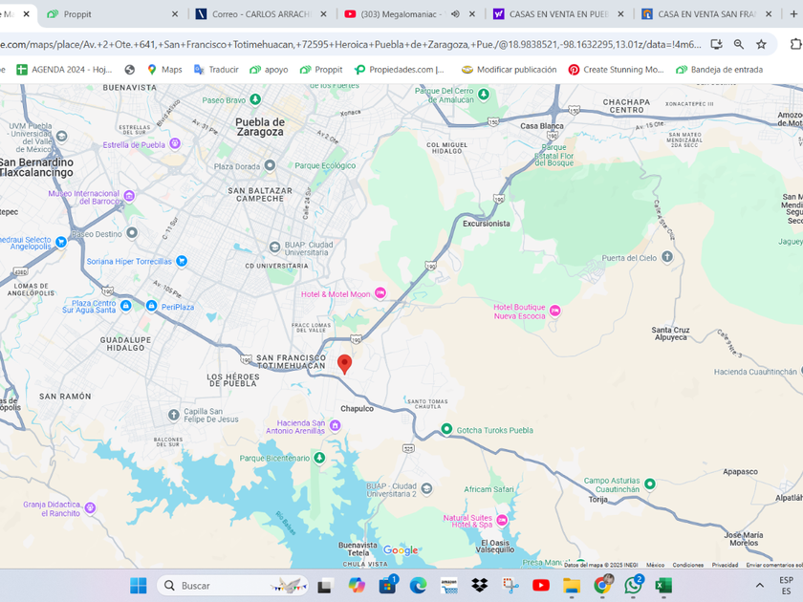Screen dimensions: 803x602
Task: Select Chedraui Selecto Angelópolis shopping marker
Action: (61, 242)
